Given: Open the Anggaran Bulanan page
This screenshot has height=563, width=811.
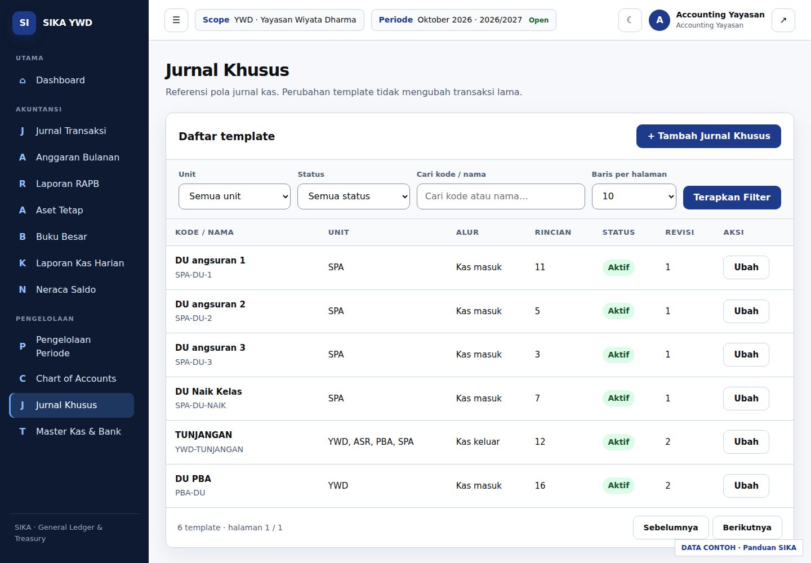Looking at the screenshot, I should (x=72, y=158).
